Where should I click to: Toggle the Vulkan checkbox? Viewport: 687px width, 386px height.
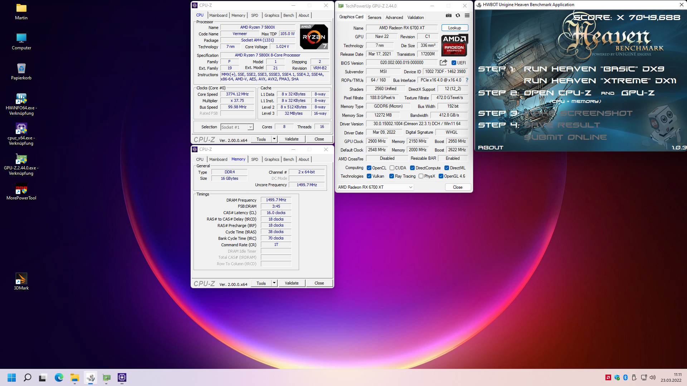point(369,176)
